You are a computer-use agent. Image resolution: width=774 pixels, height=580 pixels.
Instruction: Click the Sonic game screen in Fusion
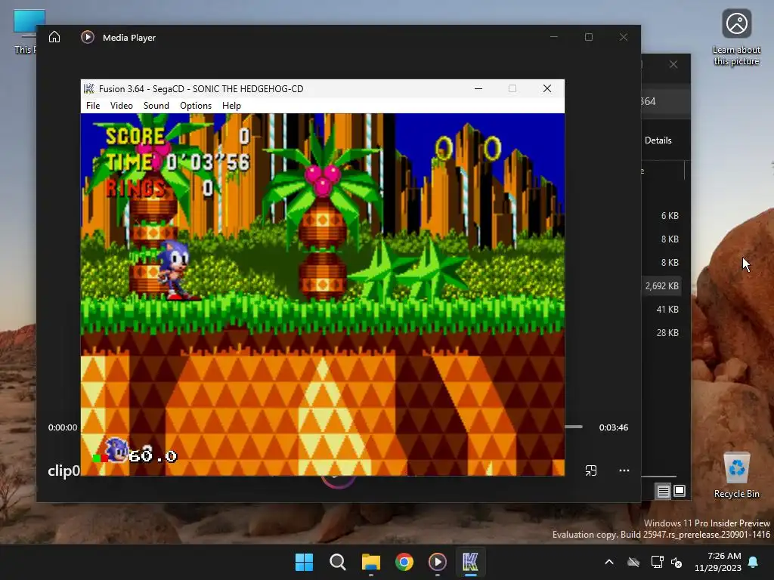322,295
